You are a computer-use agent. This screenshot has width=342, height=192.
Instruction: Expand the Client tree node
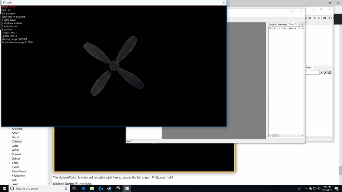pyautogui.click(x=9, y=150)
